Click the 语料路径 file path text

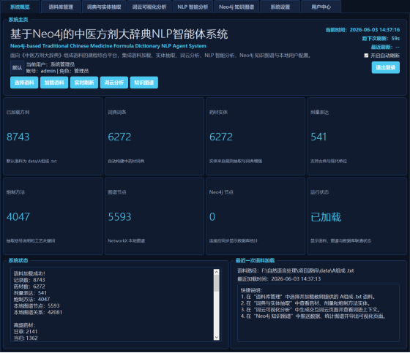296,270
